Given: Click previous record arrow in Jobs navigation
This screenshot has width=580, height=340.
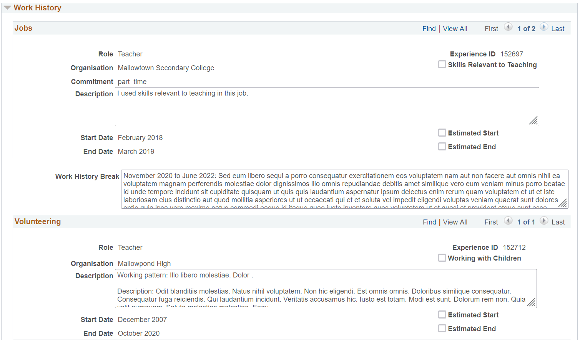Looking at the screenshot, I should 508,27.
